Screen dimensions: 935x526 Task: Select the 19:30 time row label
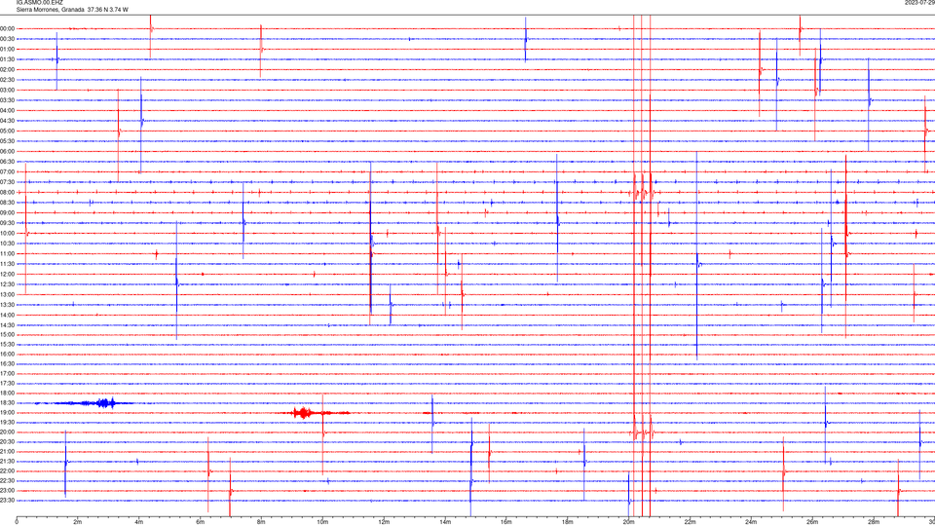8,422
